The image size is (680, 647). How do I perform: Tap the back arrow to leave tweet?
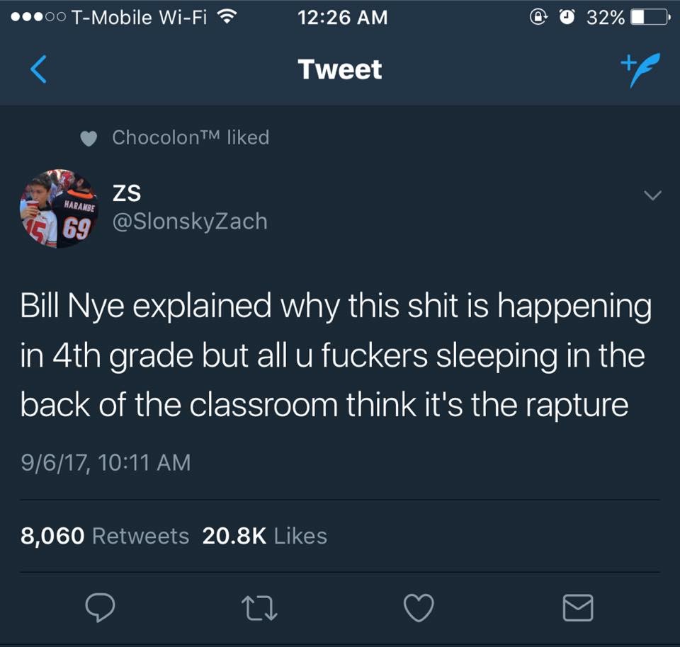point(38,69)
